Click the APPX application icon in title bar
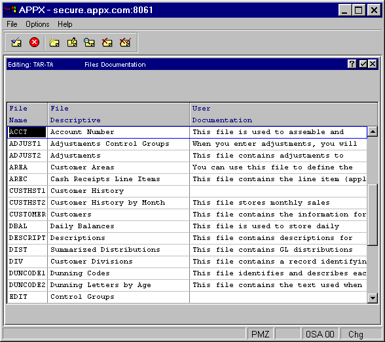 pos(10,10)
